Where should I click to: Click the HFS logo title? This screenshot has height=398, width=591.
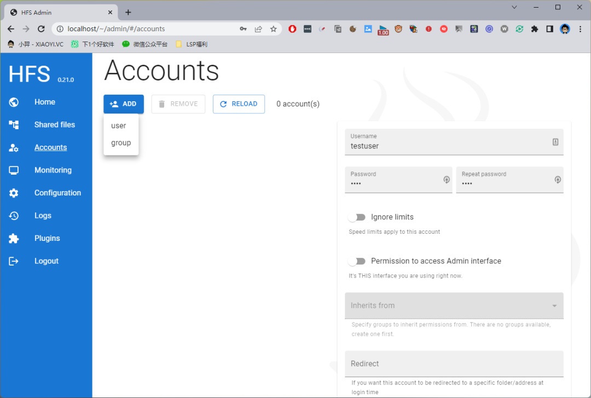coord(30,74)
